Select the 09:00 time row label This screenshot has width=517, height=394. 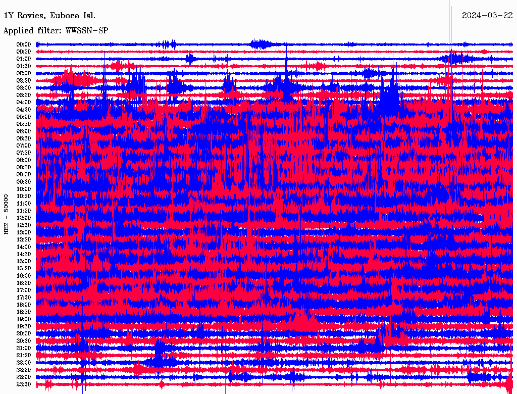pos(24,175)
